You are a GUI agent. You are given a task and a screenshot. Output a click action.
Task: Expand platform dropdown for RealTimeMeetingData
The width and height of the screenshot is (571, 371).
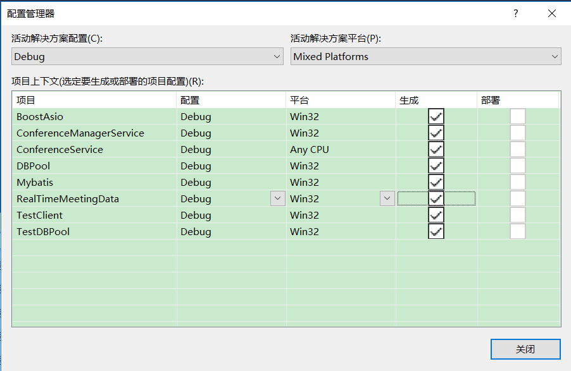(387, 198)
